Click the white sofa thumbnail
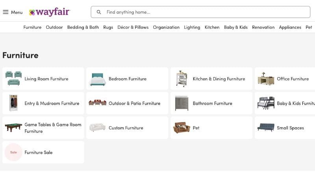The width and height of the screenshot is (315, 177). point(97,127)
